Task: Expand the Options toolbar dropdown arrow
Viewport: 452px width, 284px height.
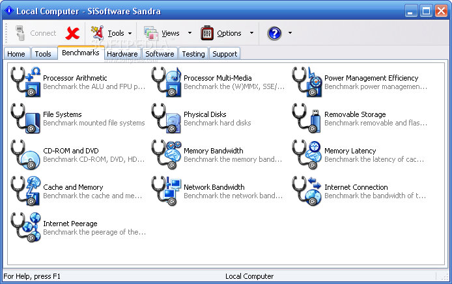Action: tap(251, 32)
